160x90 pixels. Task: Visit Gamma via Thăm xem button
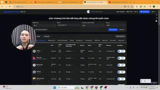(121, 72)
